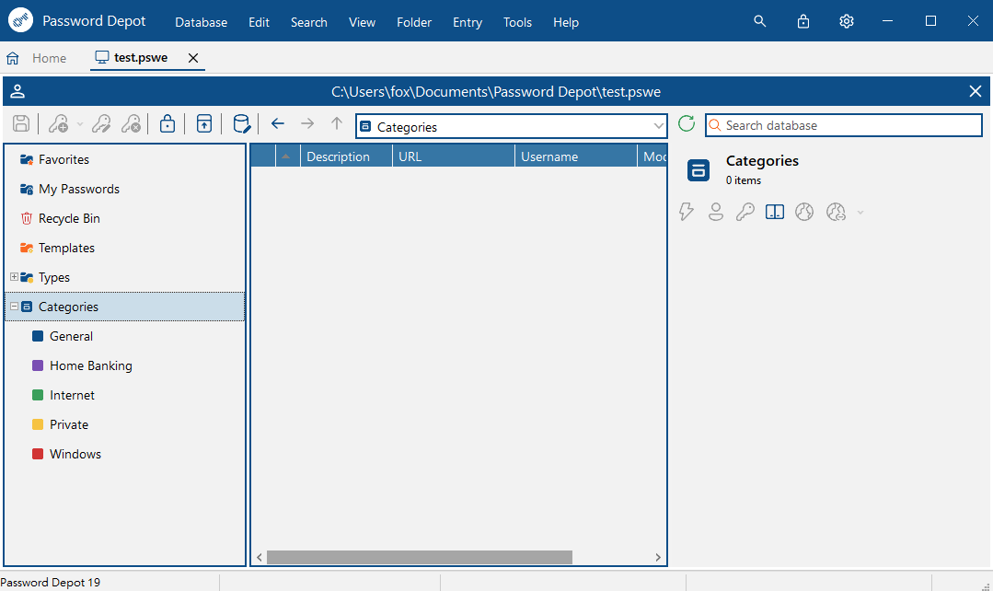Viewport: 993px width, 591px height.
Task: Click the edit entry key-pencil icon
Action: [101, 123]
